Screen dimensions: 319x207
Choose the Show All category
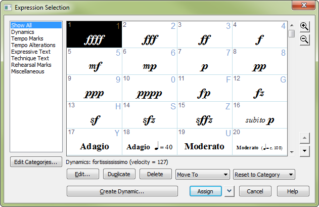(x=36, y=25)
